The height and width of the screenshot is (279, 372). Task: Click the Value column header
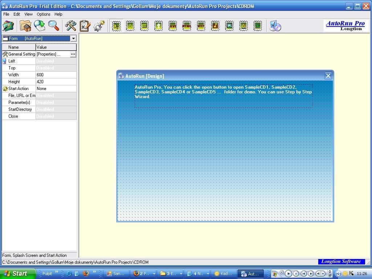56,47
